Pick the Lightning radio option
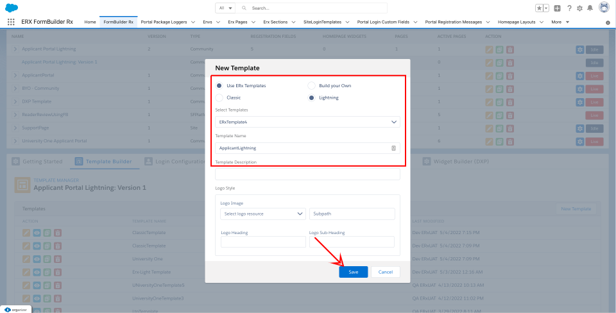The image size is (616, 313). pyautogui.click(x=312, y=97)
